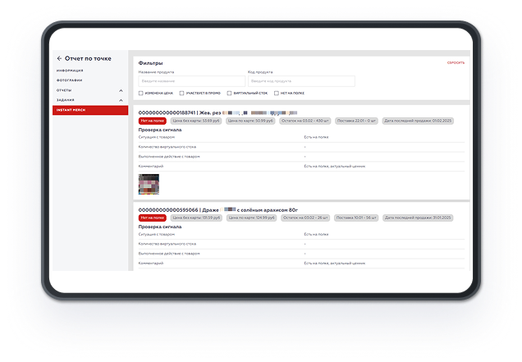Toggle the Виртуальный сток checkbox
This screenshot has height=362, width=522.
click(x=230, y=94)
